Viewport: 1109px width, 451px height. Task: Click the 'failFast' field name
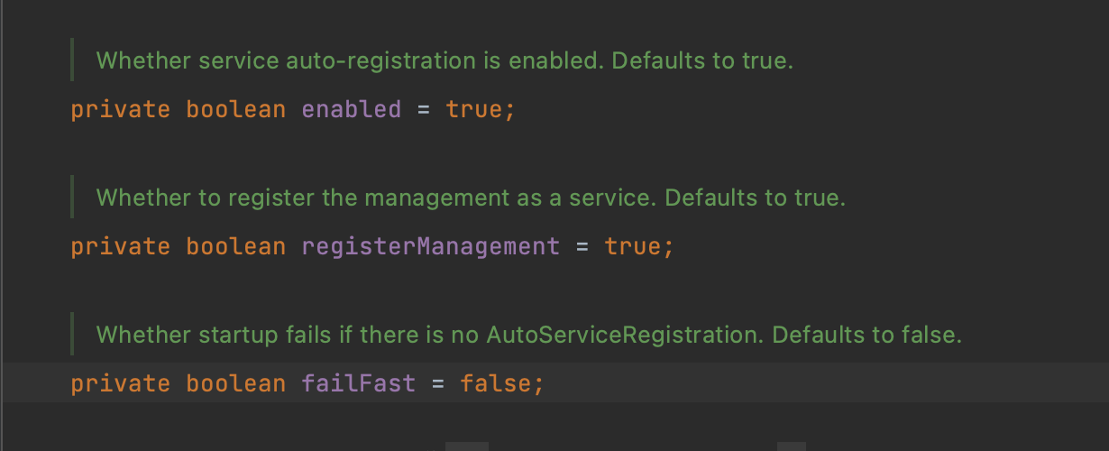(x=358, y=383)
